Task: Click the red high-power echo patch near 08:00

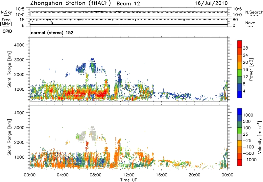Action: tap(102, 94)
